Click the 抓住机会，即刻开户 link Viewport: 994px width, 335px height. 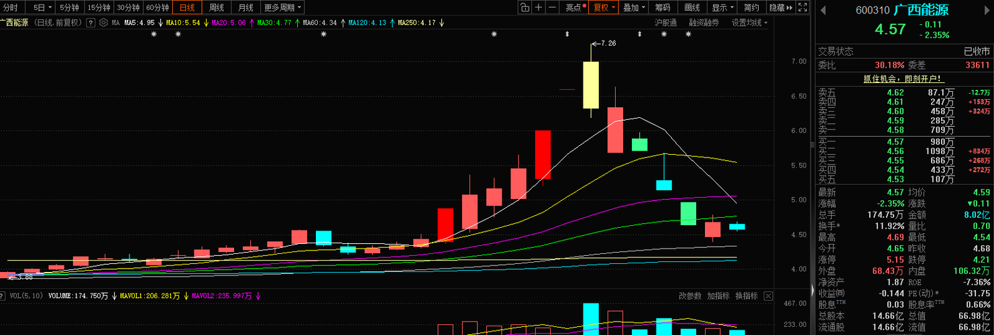click(x=903, y=78)
